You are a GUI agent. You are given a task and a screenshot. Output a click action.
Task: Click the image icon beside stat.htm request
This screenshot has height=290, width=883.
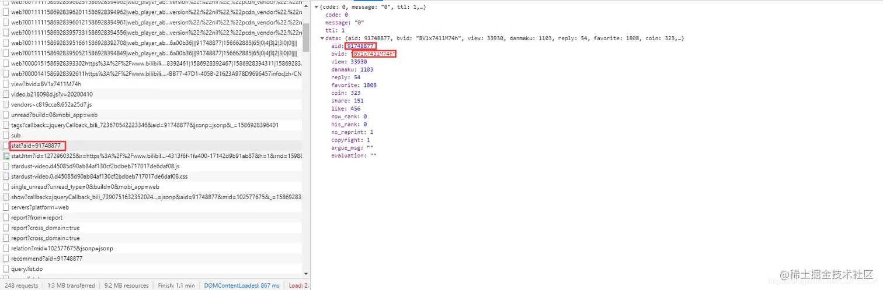[6, 155]
